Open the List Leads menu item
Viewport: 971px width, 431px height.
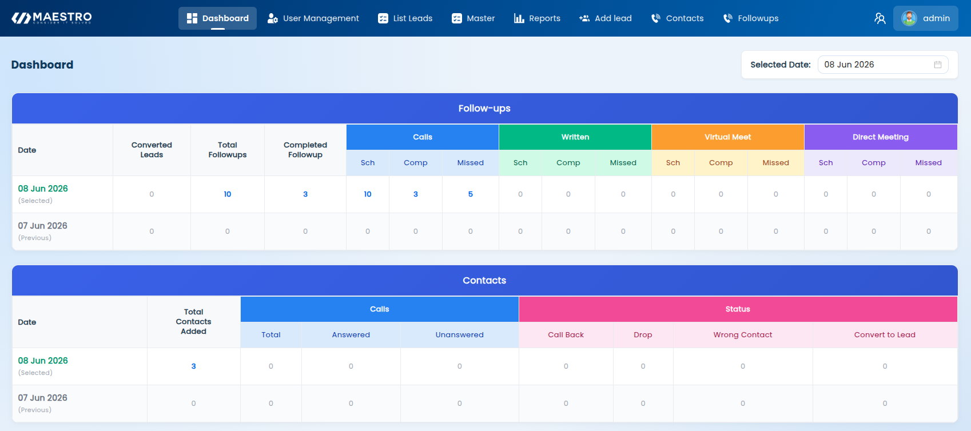(x=405, y=18)
